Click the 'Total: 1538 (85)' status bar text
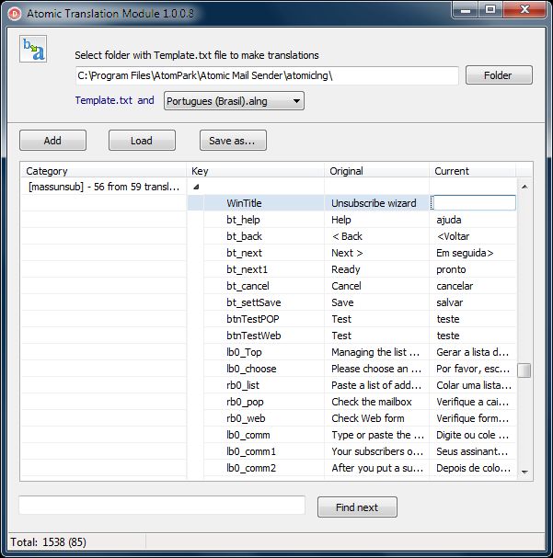The width and height of the screenshot is (553, 558). pyautogui.click(x=49, y=542)
